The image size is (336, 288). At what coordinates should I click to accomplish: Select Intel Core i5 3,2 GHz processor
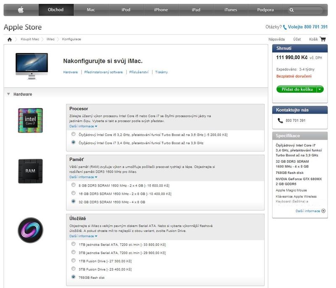[x=73, y=134]
